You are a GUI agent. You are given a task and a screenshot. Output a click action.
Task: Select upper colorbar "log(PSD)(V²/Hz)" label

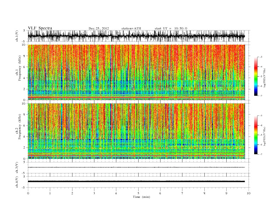(264, 78)
